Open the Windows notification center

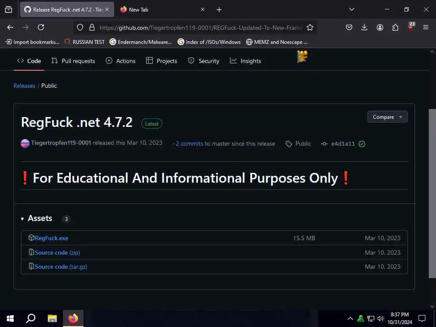click(422, 318)
